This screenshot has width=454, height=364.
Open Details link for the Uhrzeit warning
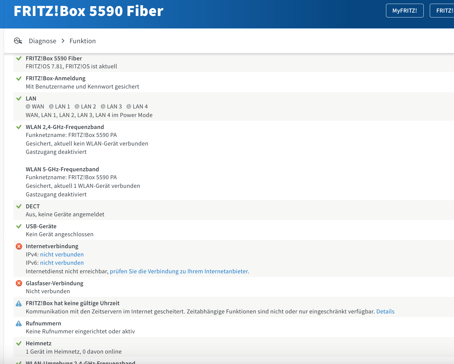[385, 312]
